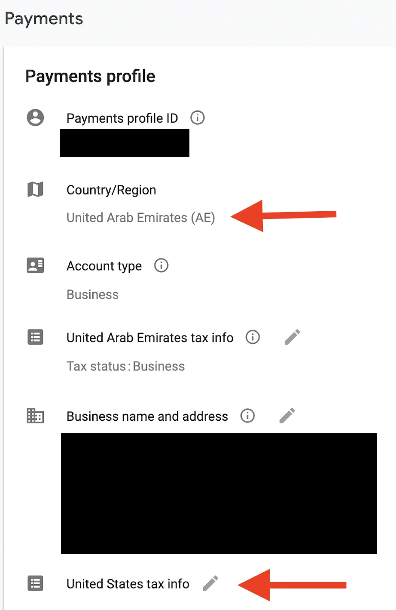Click the 'Payments' page title

coord(44,19)
